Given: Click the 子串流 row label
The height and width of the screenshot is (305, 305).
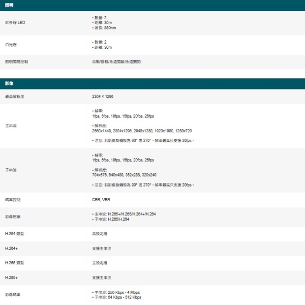Looking at the screenshot, I should pyautogui.click(x=11, y=170).
